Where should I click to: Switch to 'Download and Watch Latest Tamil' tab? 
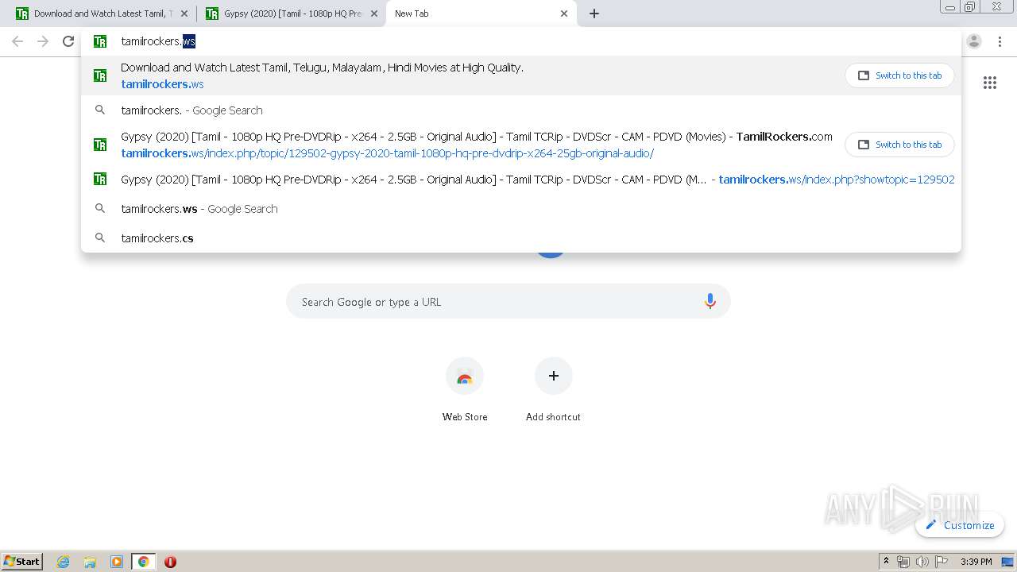pos(100,14)
